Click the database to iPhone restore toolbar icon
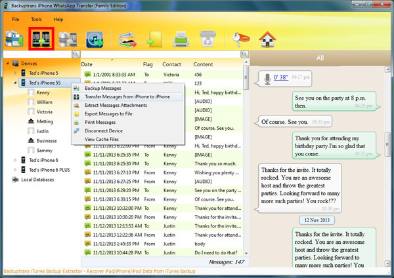The width and height of the screenshot is (394, 278). [x=68, y=39]
